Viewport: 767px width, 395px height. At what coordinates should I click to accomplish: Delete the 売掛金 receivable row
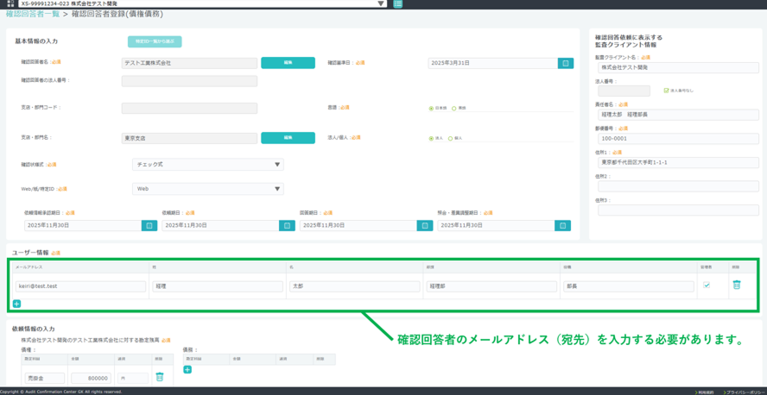(159, 377)
